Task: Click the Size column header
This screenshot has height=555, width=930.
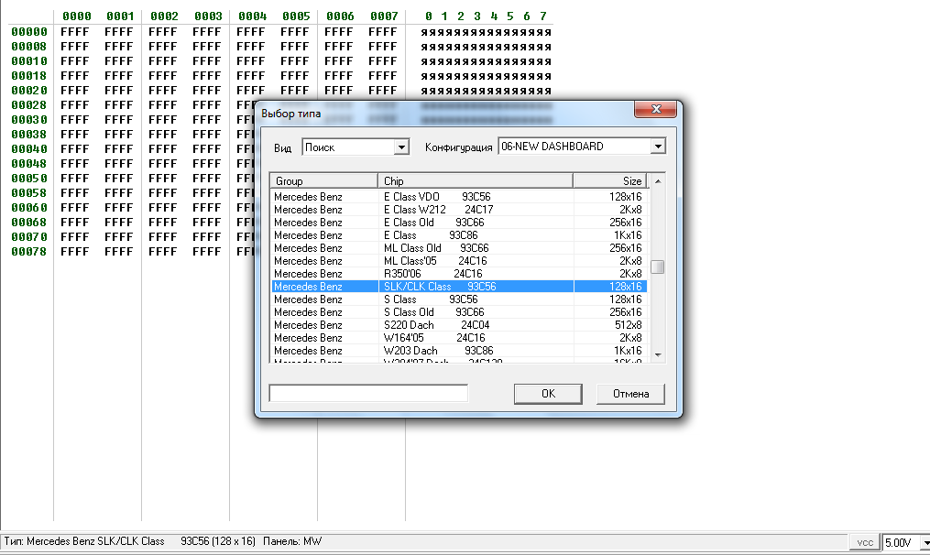Action: pyautogui.click(x=609, y=181)
